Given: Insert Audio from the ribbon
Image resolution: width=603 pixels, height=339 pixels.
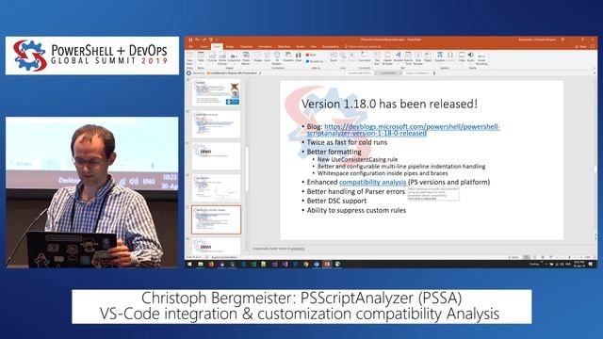Looking at the screenshot, I should [471, 57].
